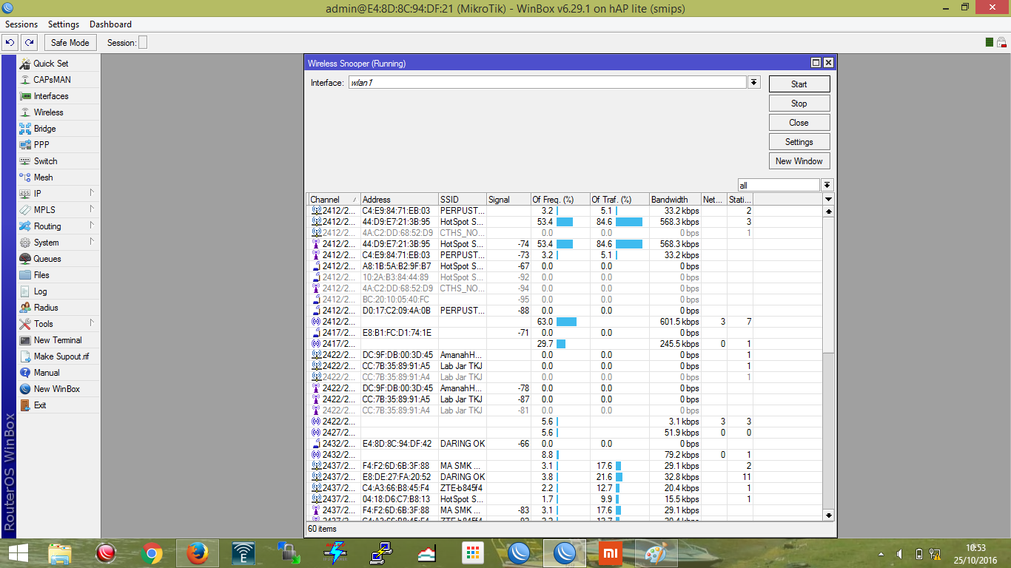
Task: Click the New Window button
Action: click(x=799, y=161)
